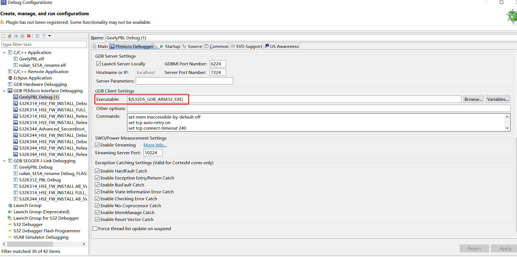This screenshot has height=257, width=517.
Task: Open the view menu dropdown arrow in toolbar
Action: 49,36
